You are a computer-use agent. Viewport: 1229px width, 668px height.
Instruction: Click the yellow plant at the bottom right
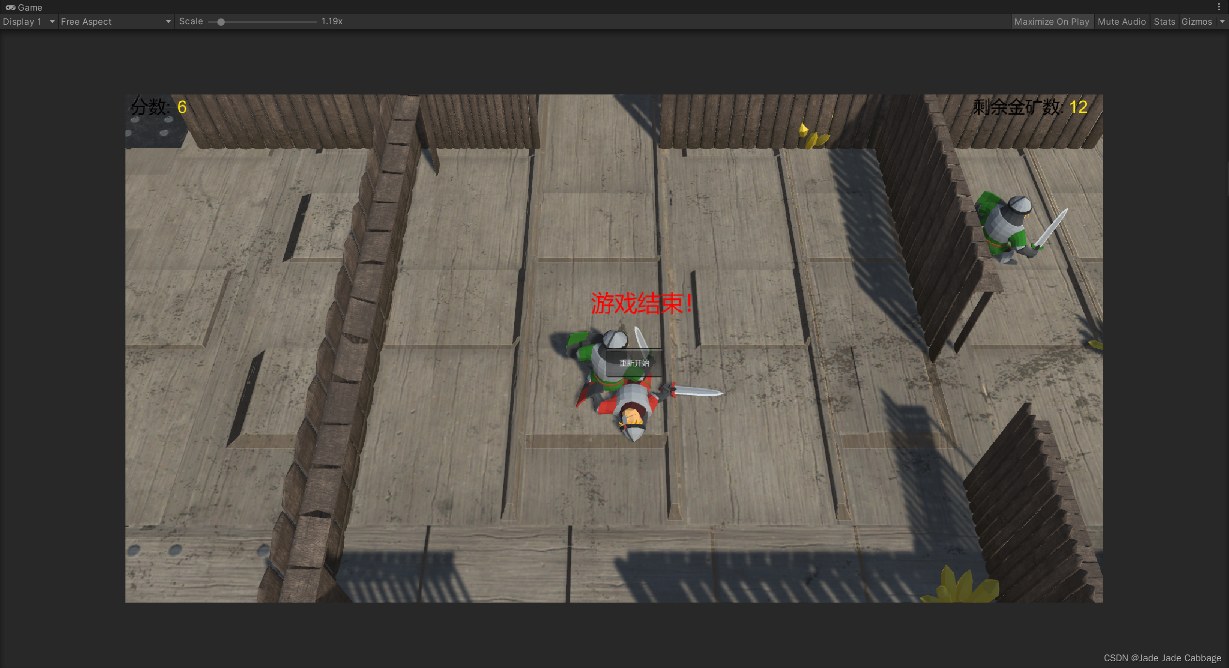tap(958, 586)
